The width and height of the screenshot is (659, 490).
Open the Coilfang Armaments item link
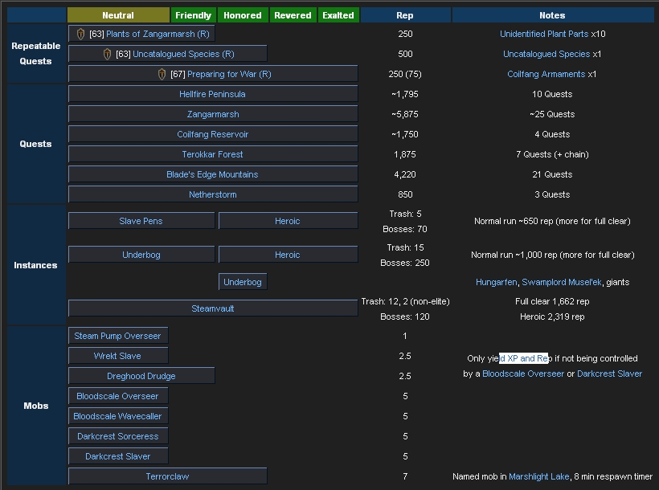point(546,75)
